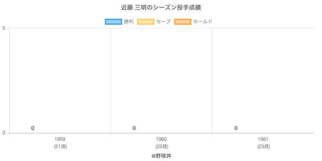Click the 0 data label above 1959
Screen dimensions: 322x161
tap(33, 128)
